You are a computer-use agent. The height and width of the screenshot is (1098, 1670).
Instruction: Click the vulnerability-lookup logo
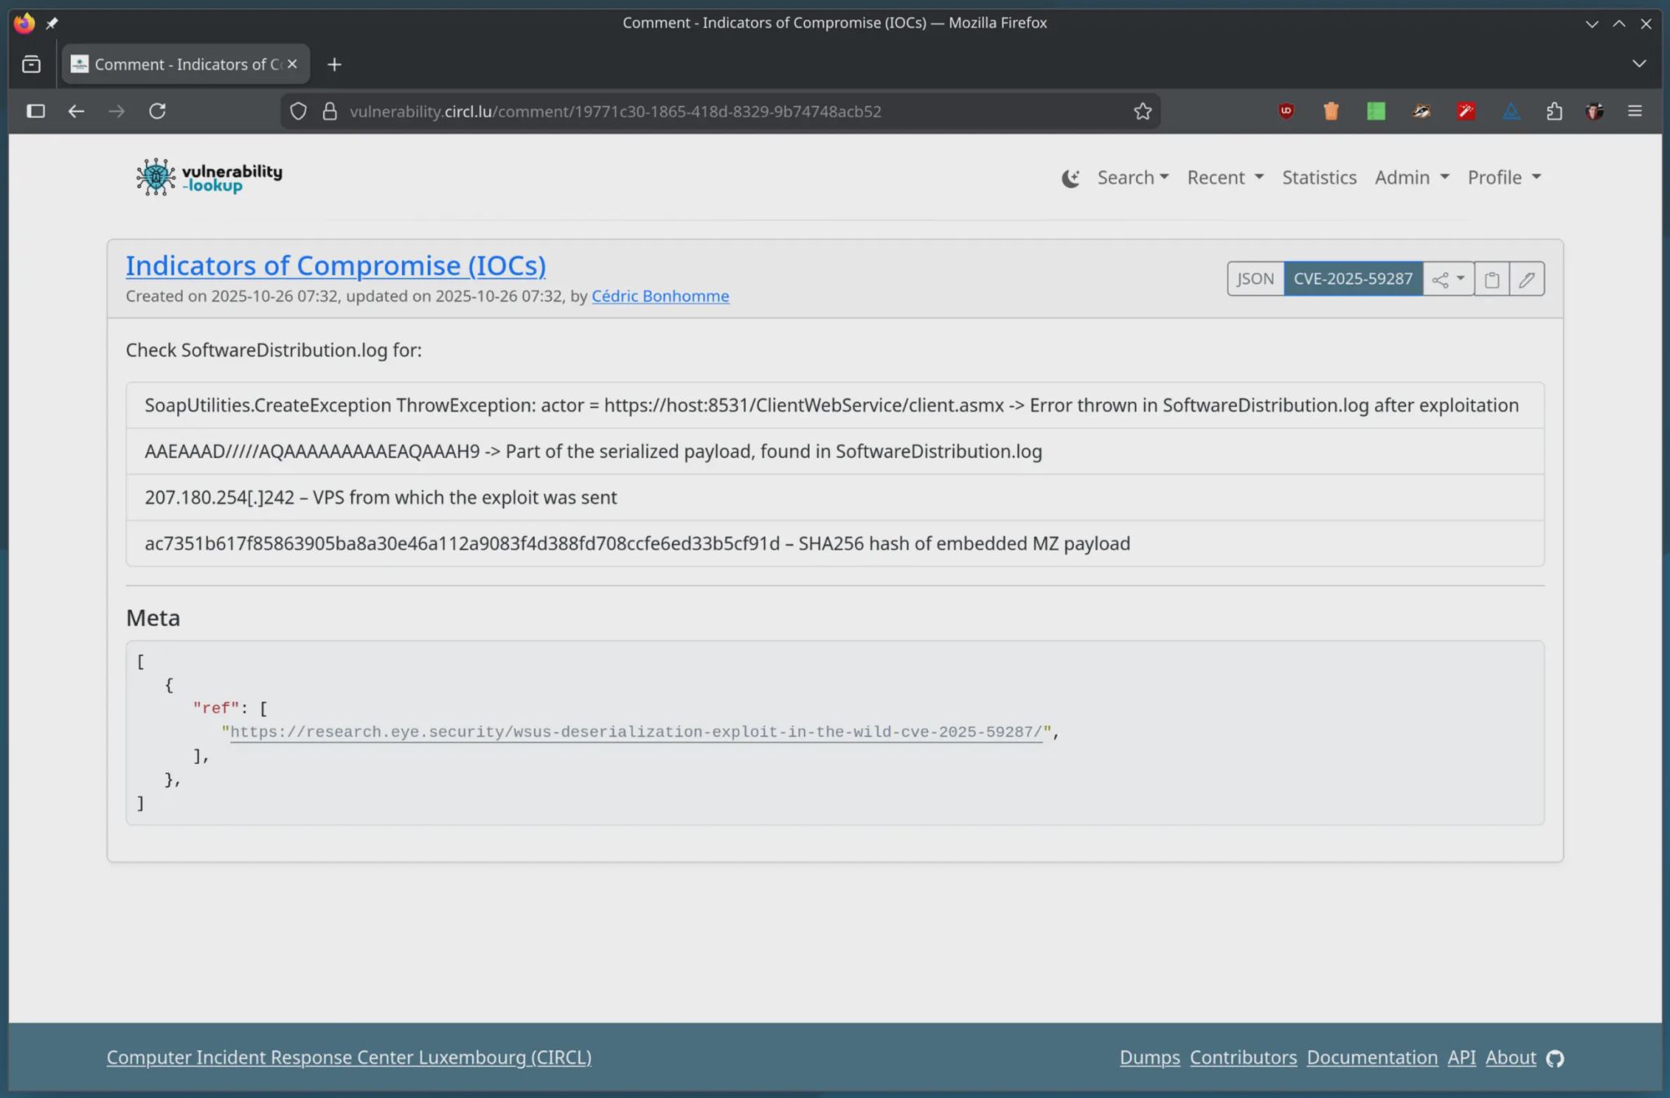tap(210, 177)
